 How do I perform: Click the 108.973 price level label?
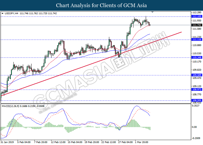point(197,89)
